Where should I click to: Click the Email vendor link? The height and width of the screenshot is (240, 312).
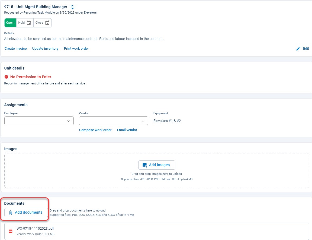[x=127, y=130]
